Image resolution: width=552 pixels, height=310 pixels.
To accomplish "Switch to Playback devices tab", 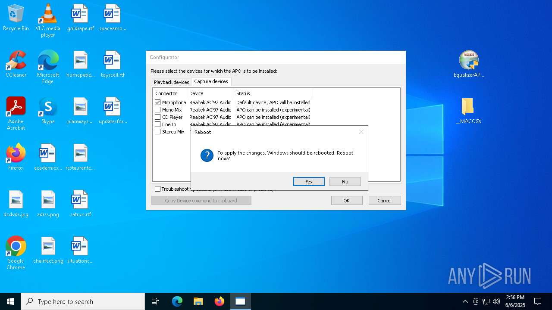I will (171, 82).
